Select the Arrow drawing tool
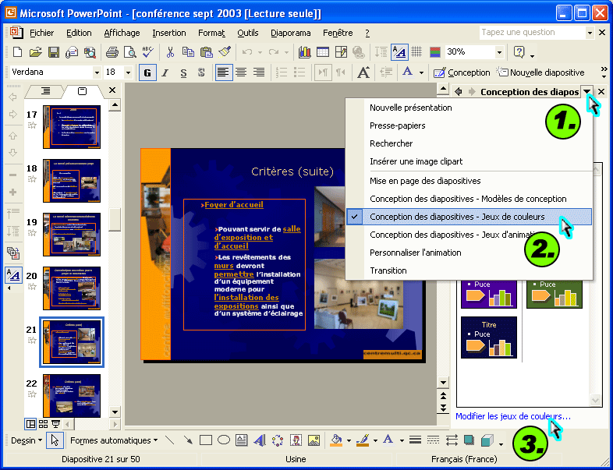This screenshot has width=613, height=470. pos(188,440)
